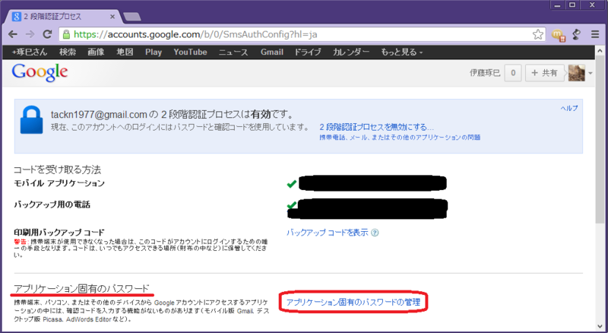Screen dimensions: 608x333
Task: Click the help question mark icon beside バックアップ コードを表示
Action: tap(375, 233)
